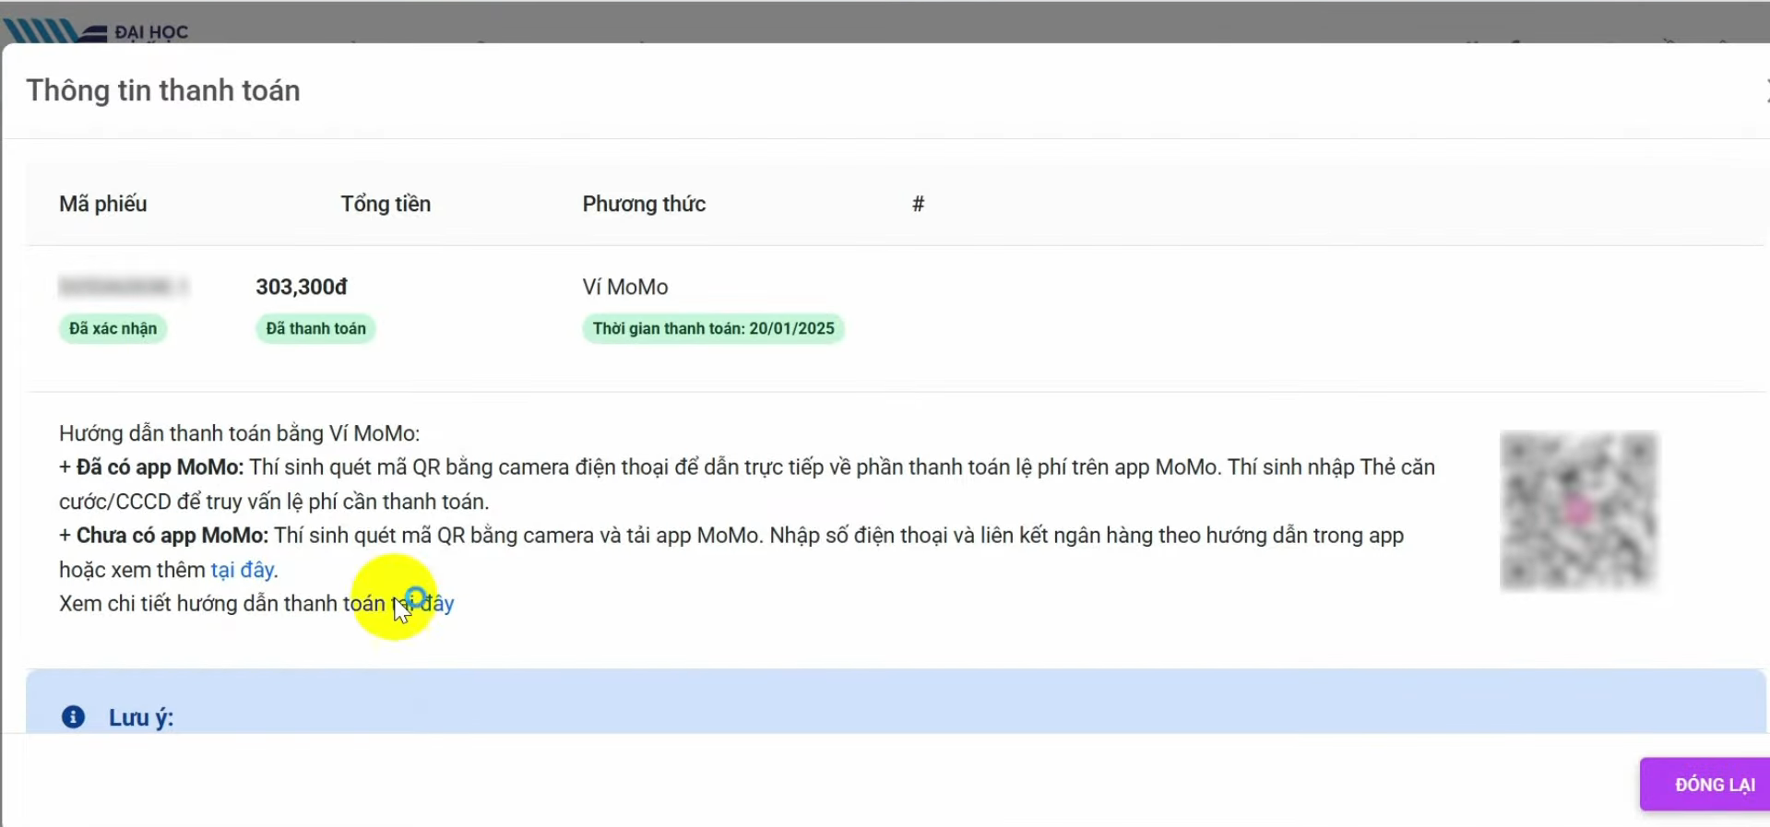
Task: Select the '#' column header
Action: click(918, 204)
